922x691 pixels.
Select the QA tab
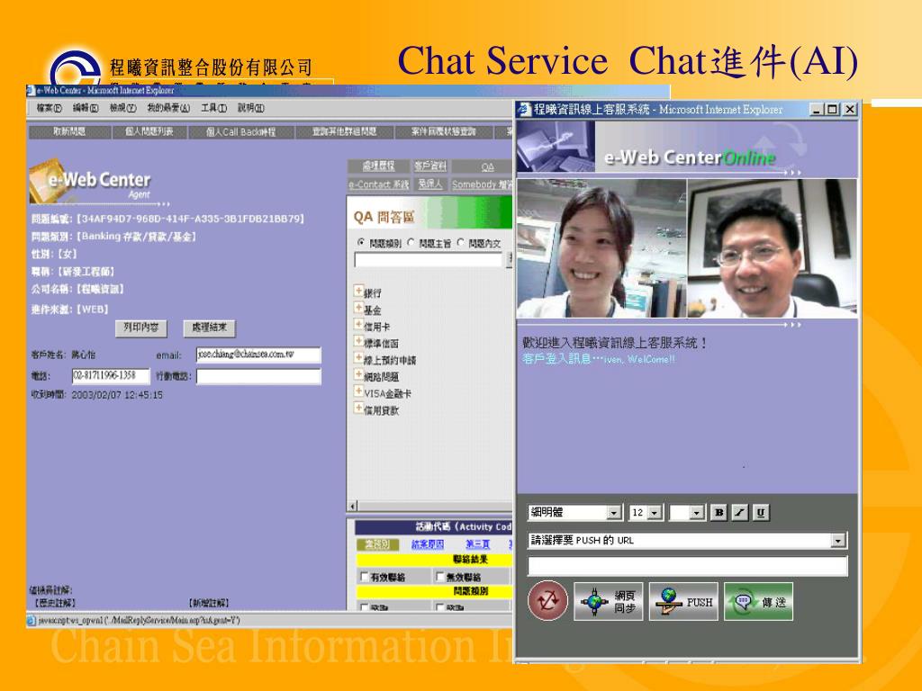487,166
